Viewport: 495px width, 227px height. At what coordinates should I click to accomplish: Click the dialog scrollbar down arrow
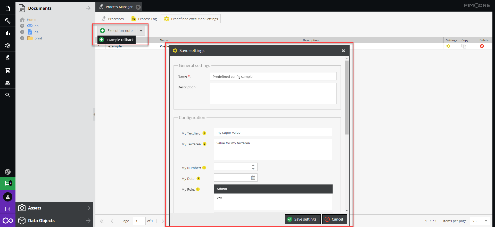347,211
